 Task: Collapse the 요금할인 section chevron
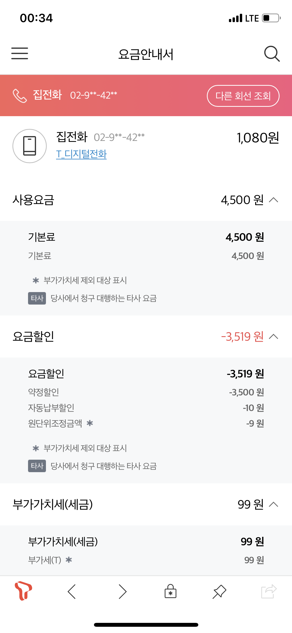coord(274,337)
